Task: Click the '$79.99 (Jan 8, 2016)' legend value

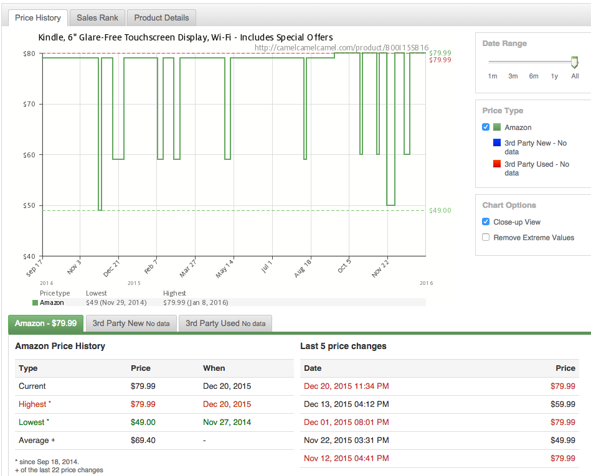Action: pyautogui.click(x=196, y=302)
